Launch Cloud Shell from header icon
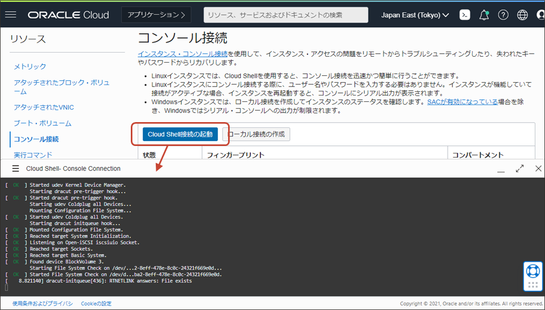 pyautogui.click(x=465, y=14)
